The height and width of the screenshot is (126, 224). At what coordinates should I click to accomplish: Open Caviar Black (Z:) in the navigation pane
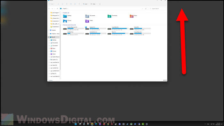[x=55, y=76]
